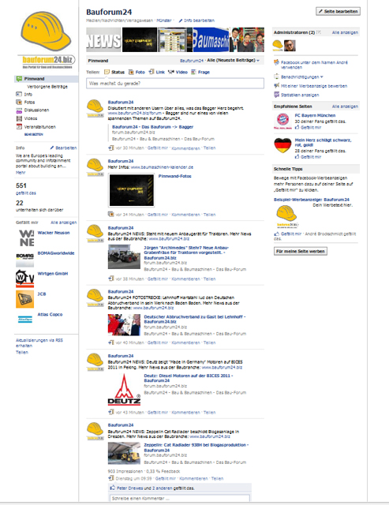Open the Pinnwand-Fotos dark image thumbnail
This screenshot has width=389, height=505.
click(132, 190)
